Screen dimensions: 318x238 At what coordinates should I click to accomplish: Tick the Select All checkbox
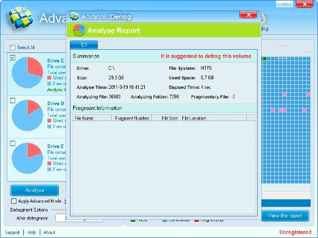click(13, 48)
